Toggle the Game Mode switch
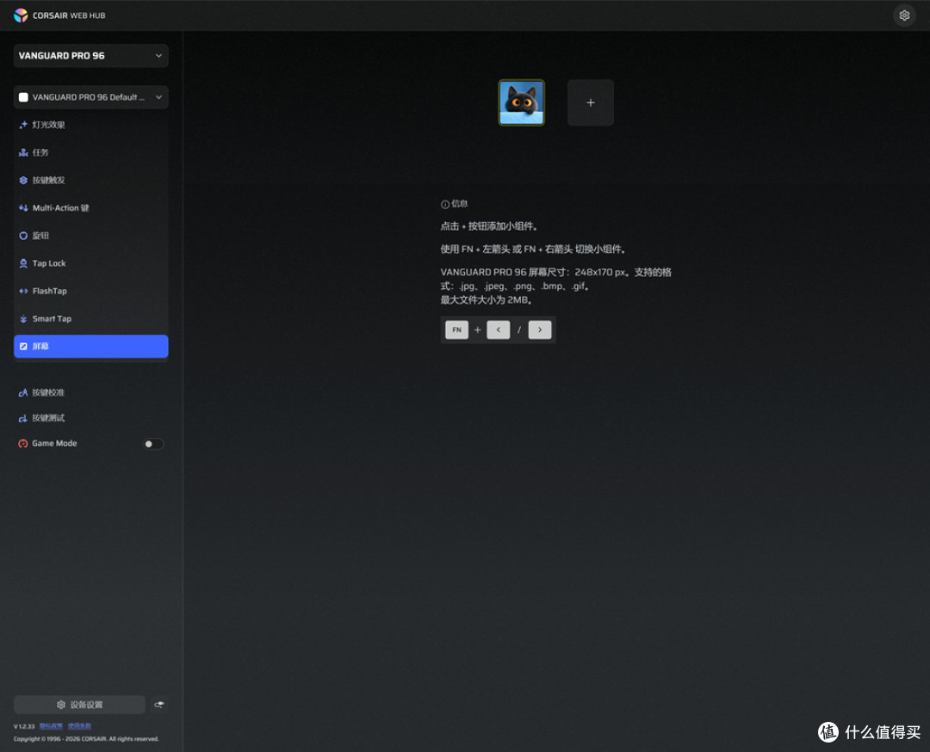 [x=153, y=444]
